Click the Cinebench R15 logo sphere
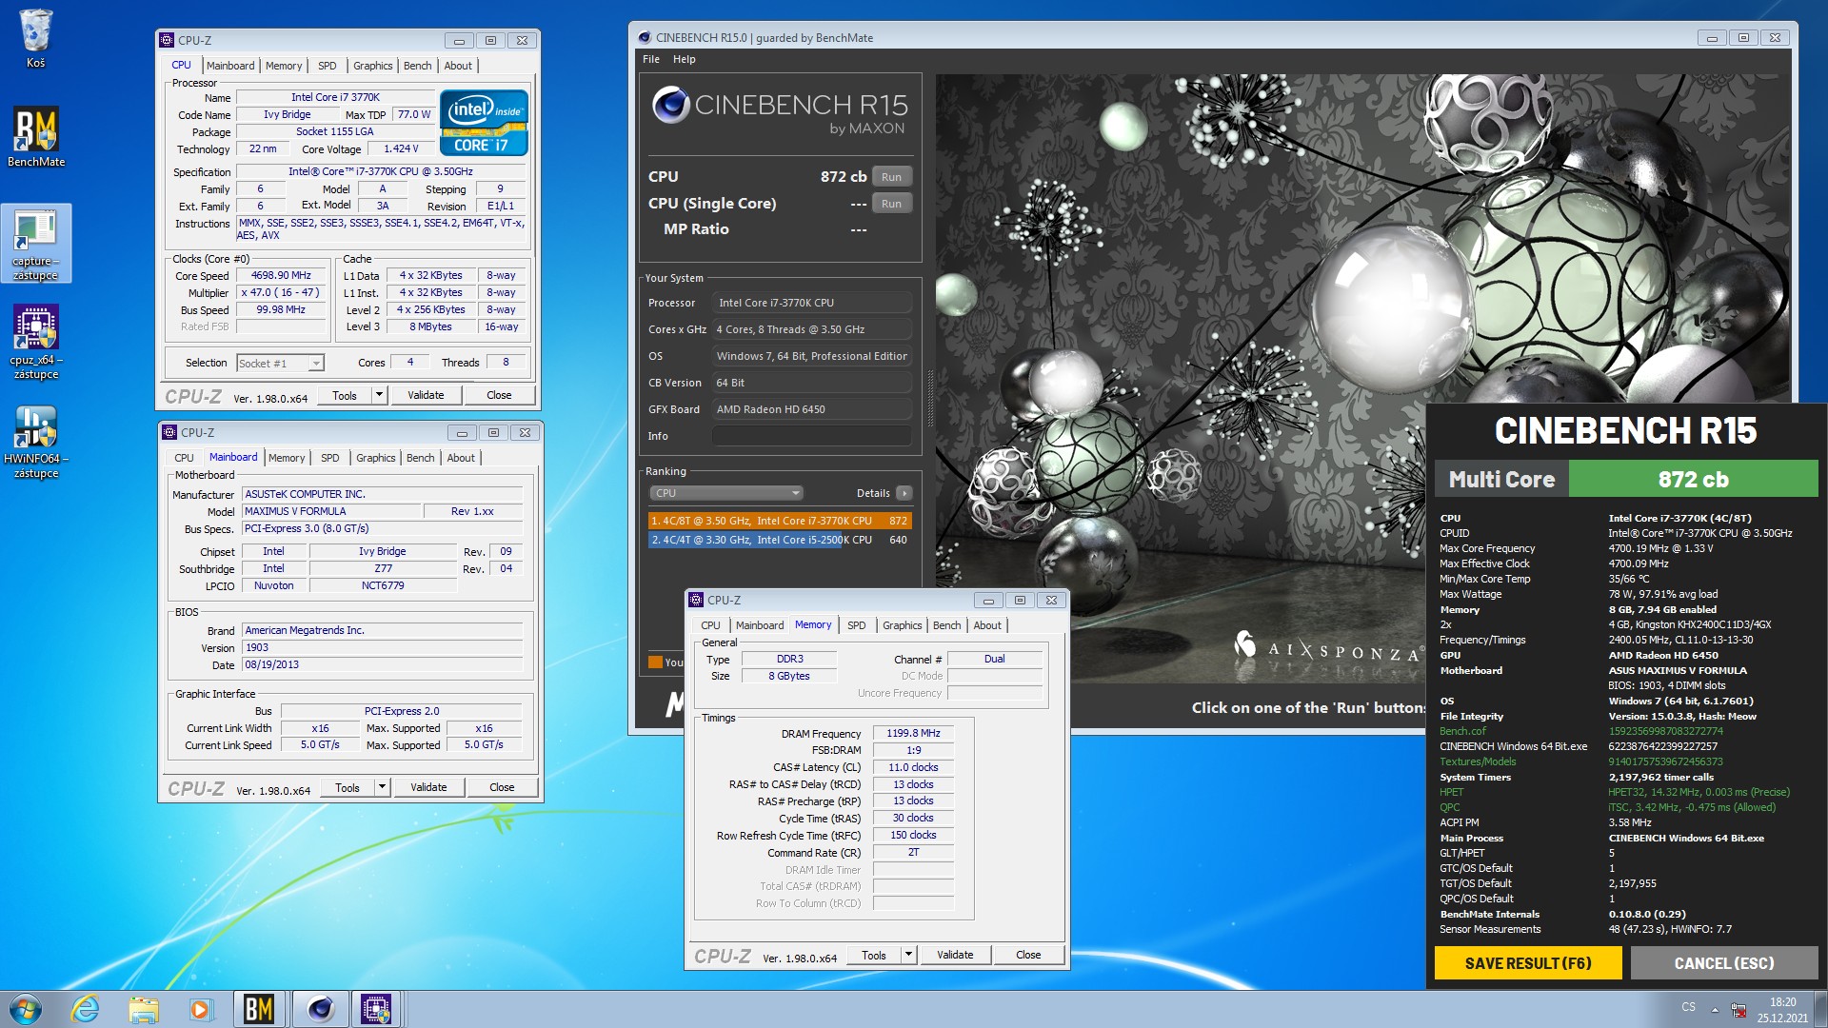The image size is (1828, 1028). pos(670,105)
